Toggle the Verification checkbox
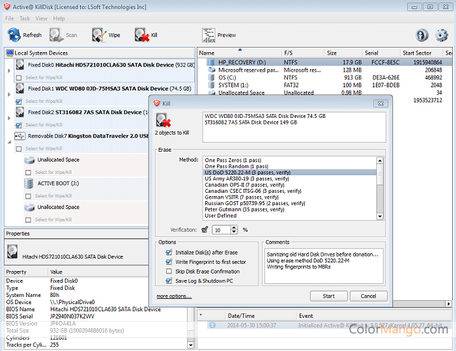This screenshot has height=351, width=456. point(205,230)
